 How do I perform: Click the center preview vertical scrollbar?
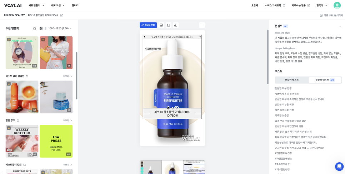(x=268, y=57)
